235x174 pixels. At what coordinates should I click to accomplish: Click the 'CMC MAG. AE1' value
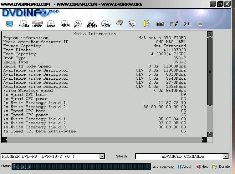(171, 42)
